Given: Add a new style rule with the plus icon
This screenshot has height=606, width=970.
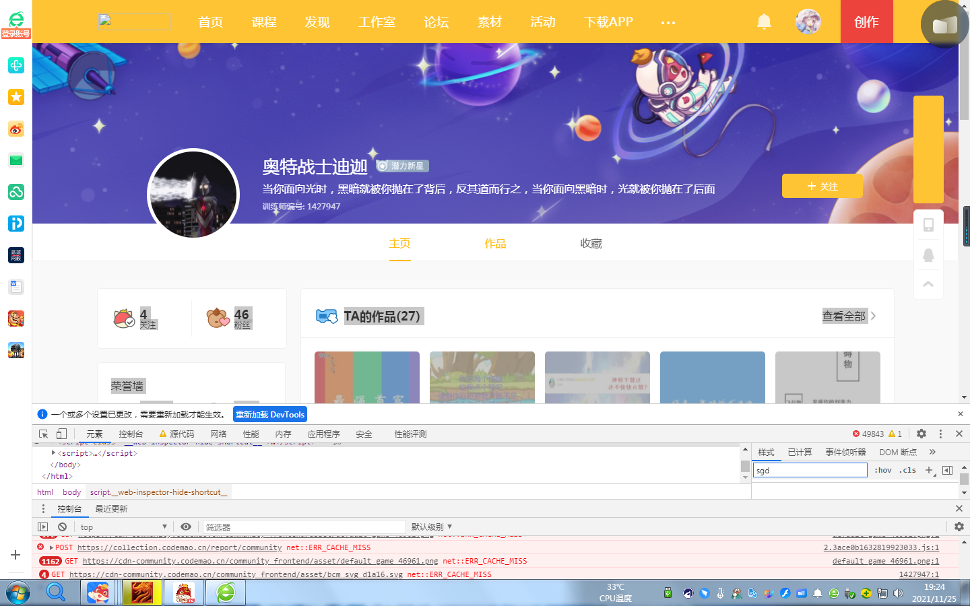Looking at the screenshot, I should click(x=930, y=470).
